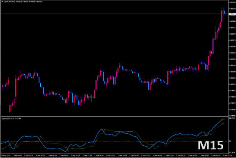Screen dimensions: 236x158
Task: Click the 0.80190 price axis label
Action: (x=232, y=59)
